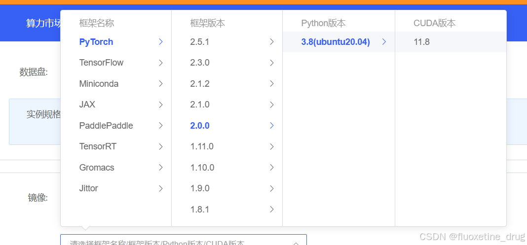Expand the TensorRT row chevron
This screenshot has height=245, width=527.
(161, 146)
